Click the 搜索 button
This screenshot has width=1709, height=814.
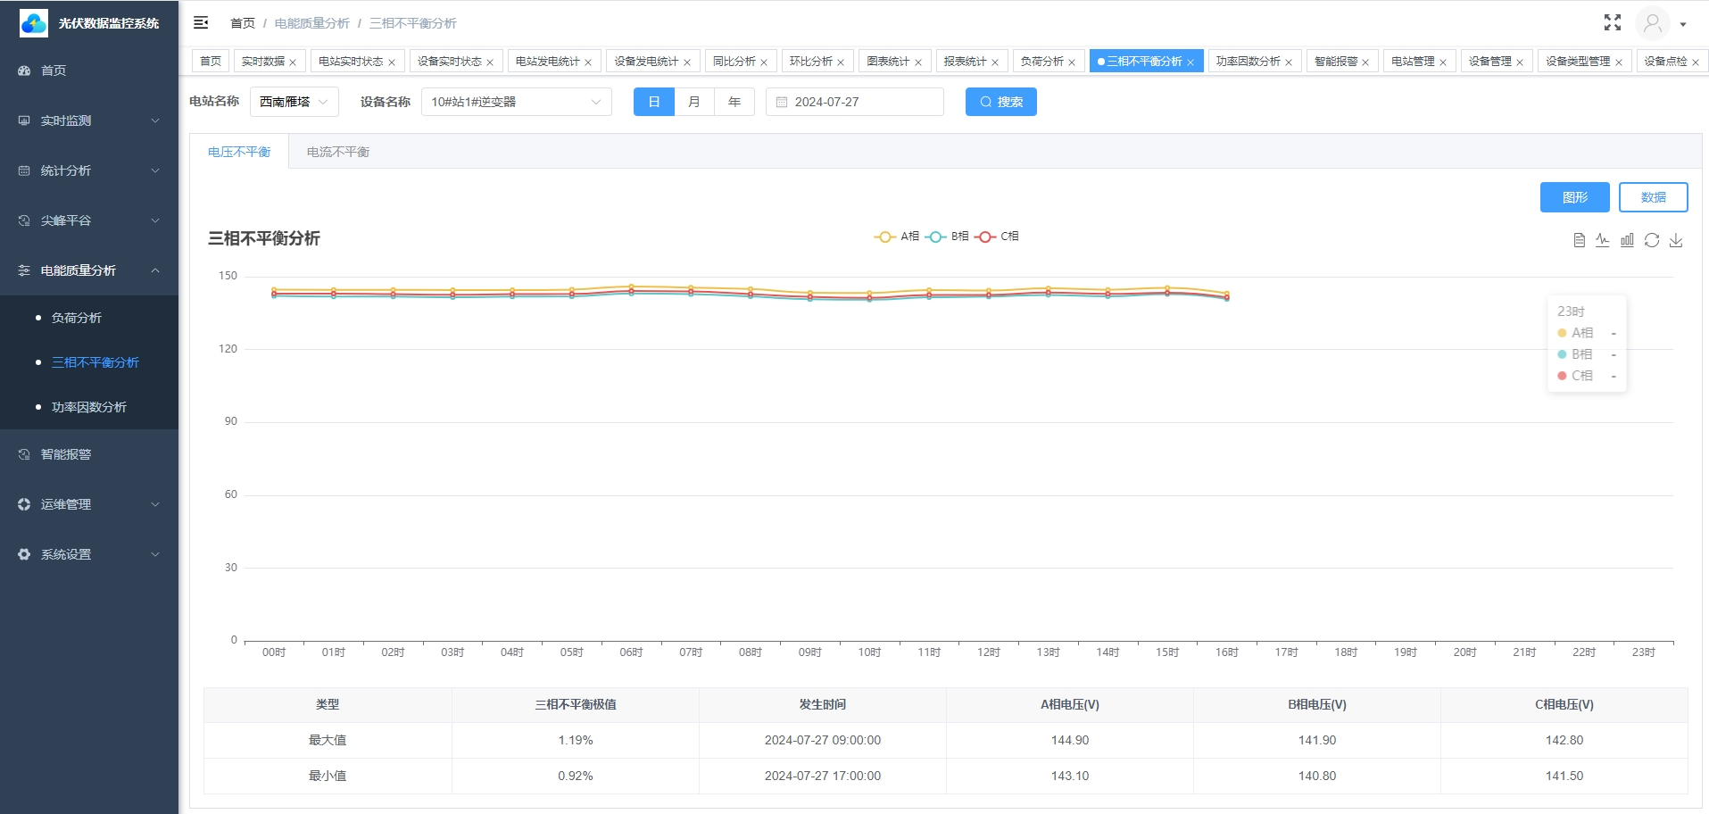tap(1000, 102)
